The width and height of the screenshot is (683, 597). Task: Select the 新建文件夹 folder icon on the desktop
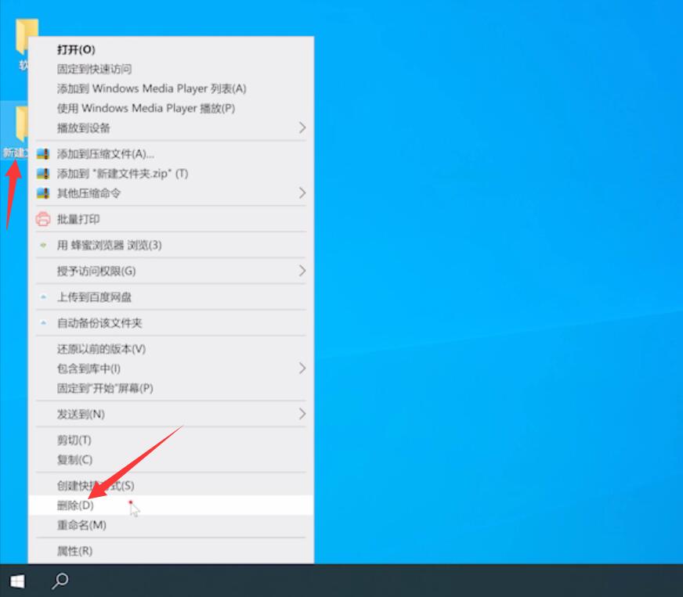pos(21,124)
